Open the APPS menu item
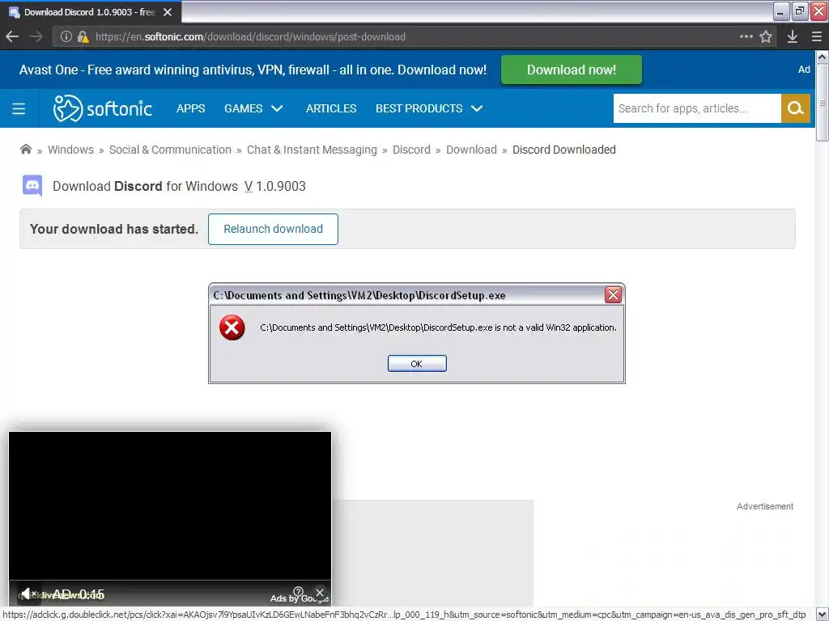Viewport: 829px width, 621px height. pos(191,108)
